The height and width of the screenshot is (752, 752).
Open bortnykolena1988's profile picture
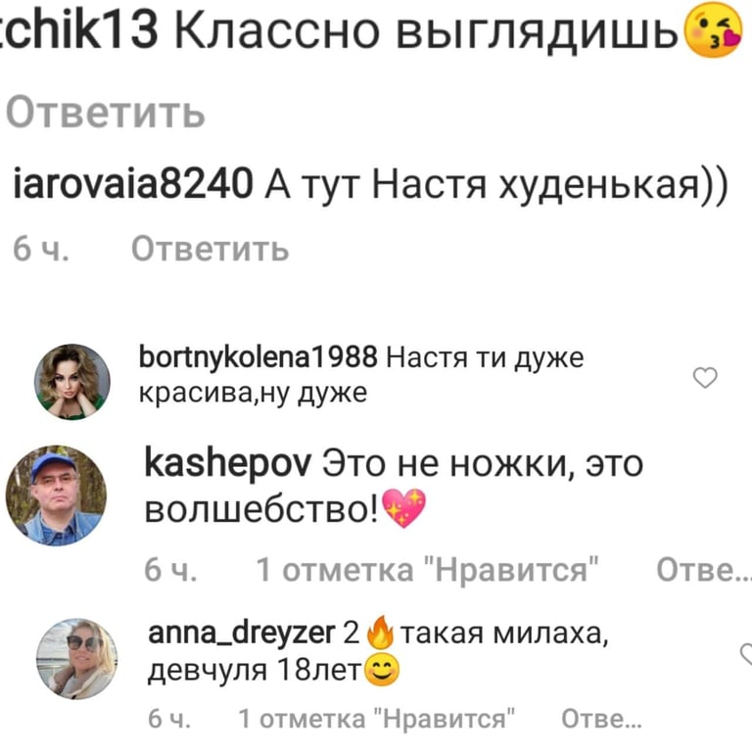(x=72, y=382)
